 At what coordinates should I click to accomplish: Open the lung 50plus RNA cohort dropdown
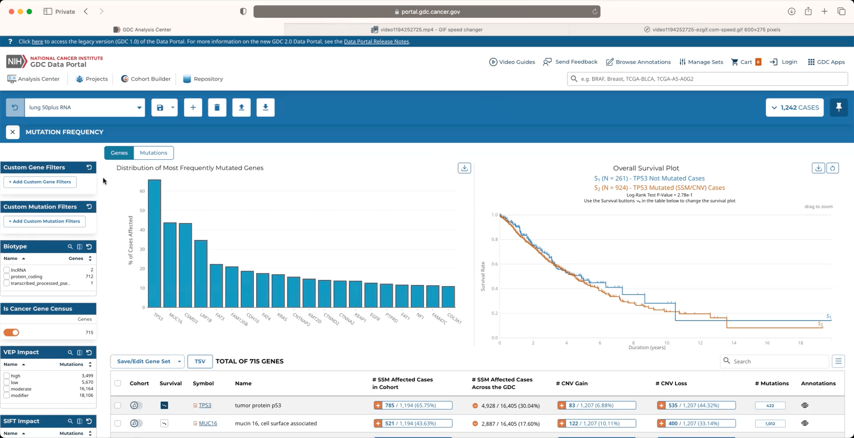[139, 108]
